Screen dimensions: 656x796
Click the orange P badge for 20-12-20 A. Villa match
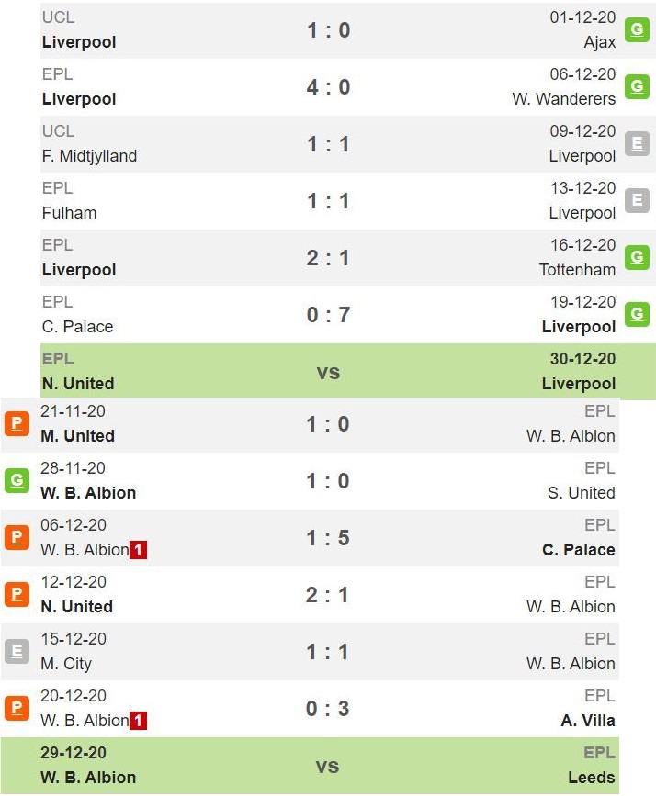(x=17, y=708)
